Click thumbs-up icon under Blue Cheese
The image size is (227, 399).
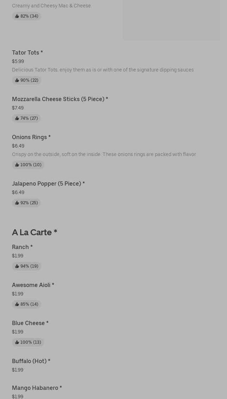(17, 342)
